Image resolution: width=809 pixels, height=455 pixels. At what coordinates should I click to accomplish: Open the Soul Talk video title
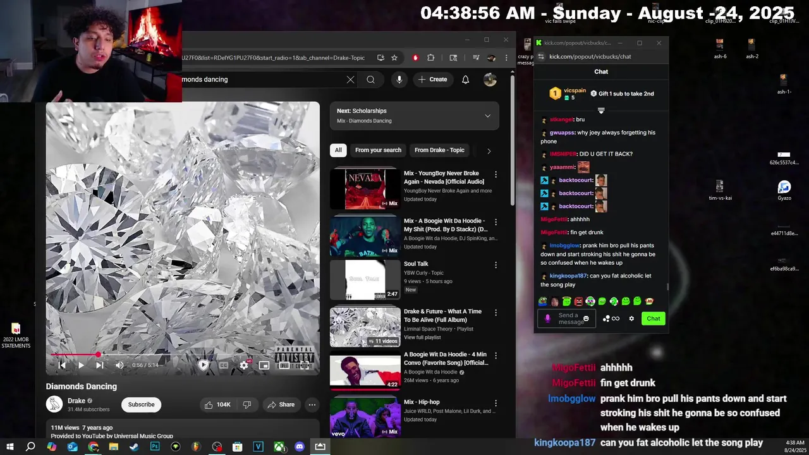coord(416,264)
